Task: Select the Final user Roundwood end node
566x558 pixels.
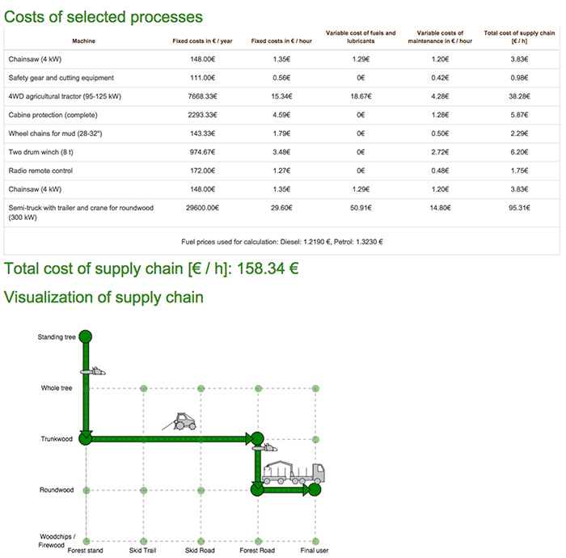Action: point(315,489)
